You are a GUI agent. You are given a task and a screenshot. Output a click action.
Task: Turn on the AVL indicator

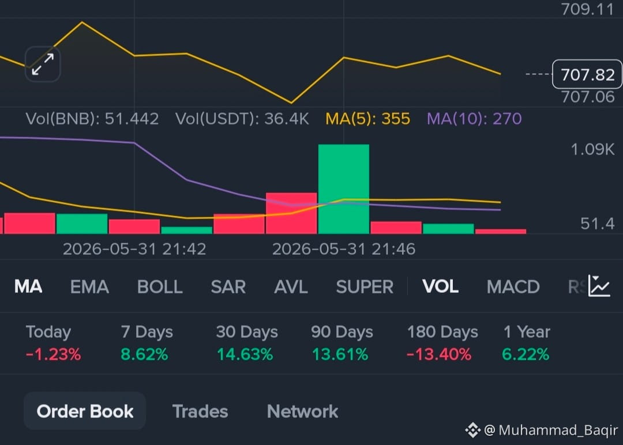291,286
